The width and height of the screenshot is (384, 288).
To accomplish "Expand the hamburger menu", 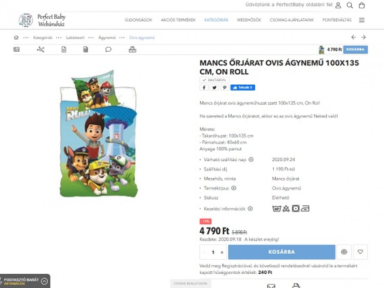I will coord(362,20).
